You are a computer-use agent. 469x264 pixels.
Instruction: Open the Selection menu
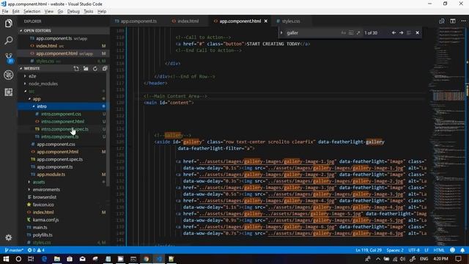[x=32, y=12]
